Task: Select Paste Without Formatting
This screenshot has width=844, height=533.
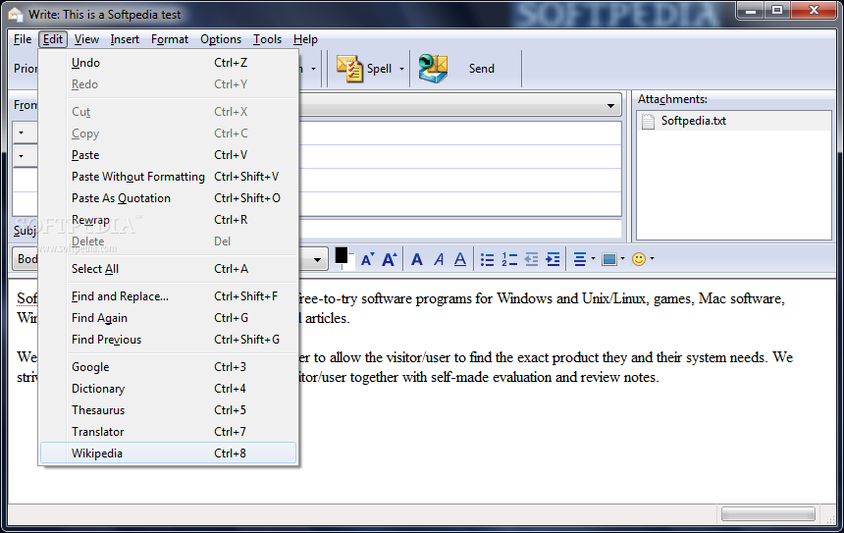Action: point(169,177)
